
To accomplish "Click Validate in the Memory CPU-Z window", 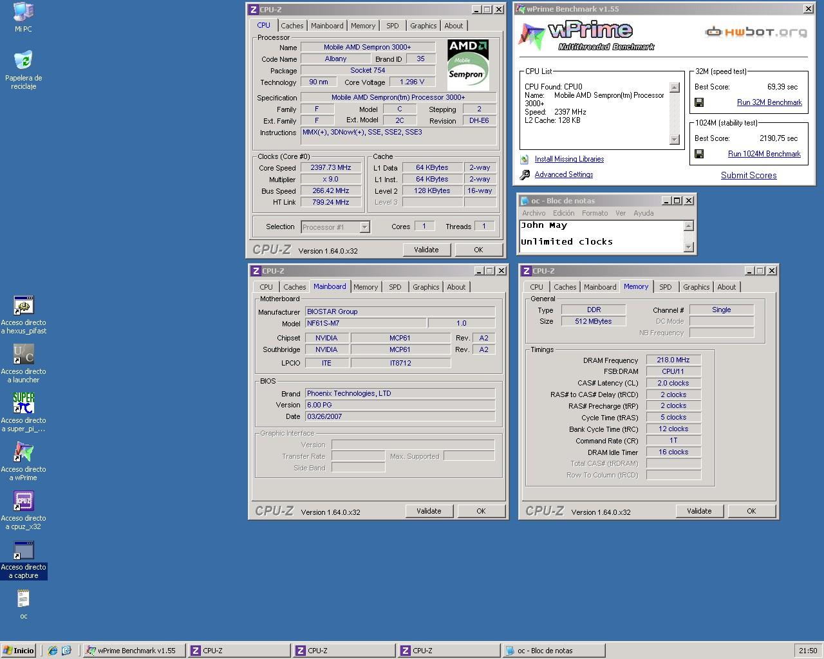I will [x=699, y=511].
